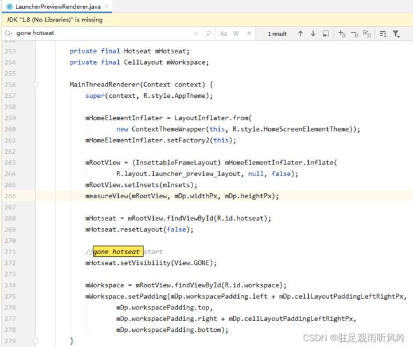Clear the find field text
413x347 pixels.
(x=196, y=34)
